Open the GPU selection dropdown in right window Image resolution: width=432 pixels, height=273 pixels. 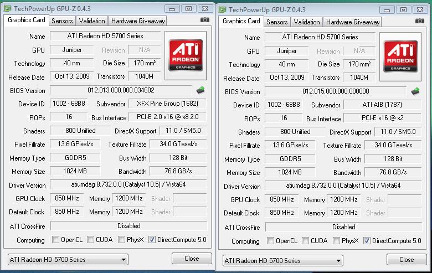[x=283, y=261]
